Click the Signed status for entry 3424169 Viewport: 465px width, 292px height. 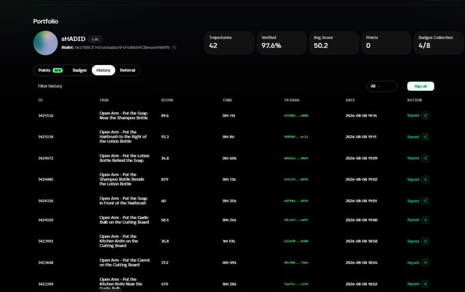pyautogui.click(x=413, y=220)
